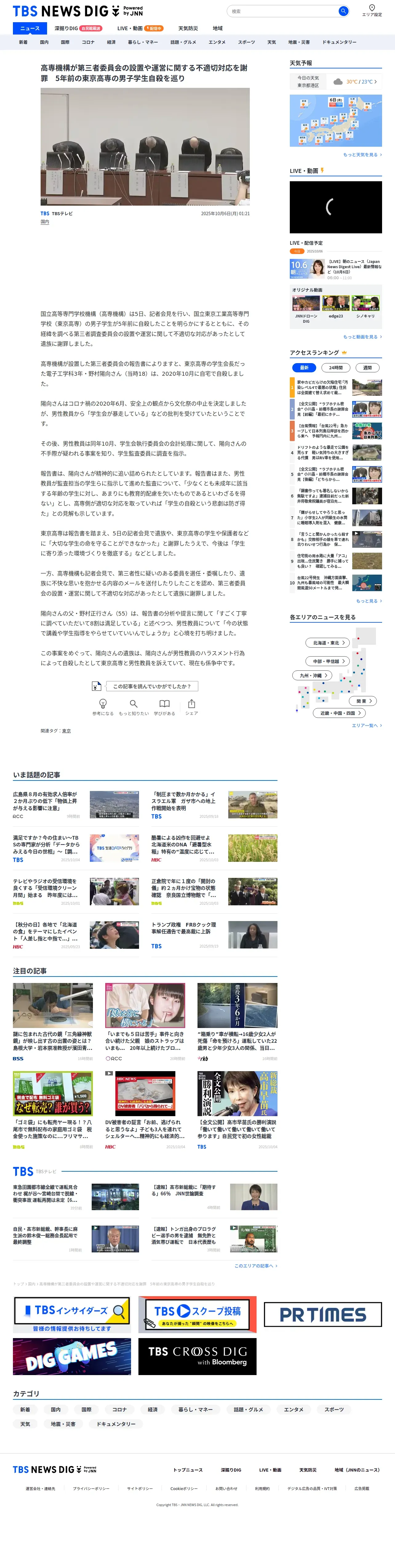Open お問い合わせ footer link

click(226, 1489)
